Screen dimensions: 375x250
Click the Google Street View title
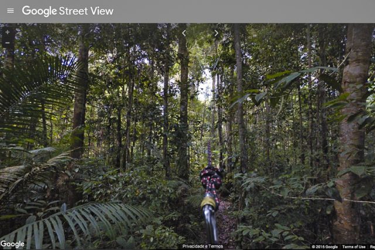point(68,11)
